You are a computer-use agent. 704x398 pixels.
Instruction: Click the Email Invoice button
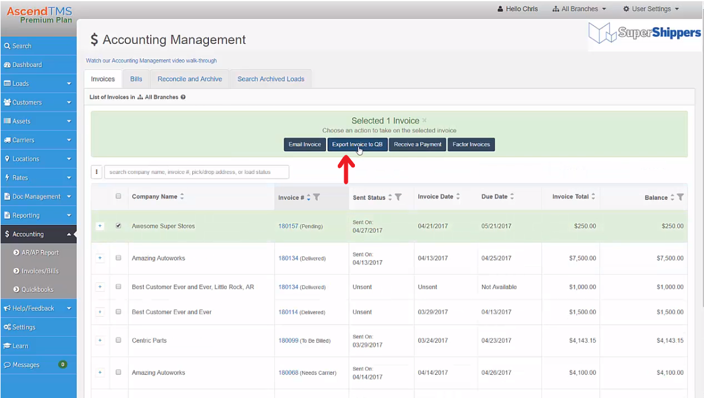[305, 145]
